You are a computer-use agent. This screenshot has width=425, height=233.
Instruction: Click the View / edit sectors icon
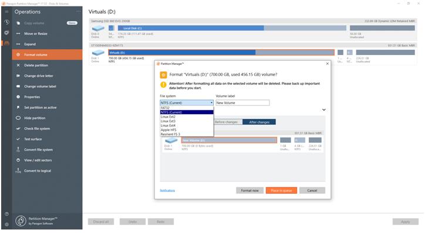click(18, 160)
